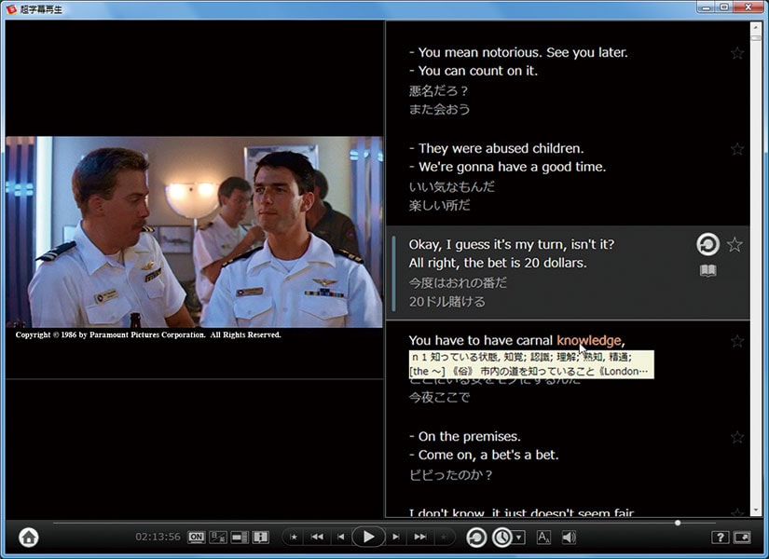Star the 'You mean notorious' subtitle

point(737,53)
